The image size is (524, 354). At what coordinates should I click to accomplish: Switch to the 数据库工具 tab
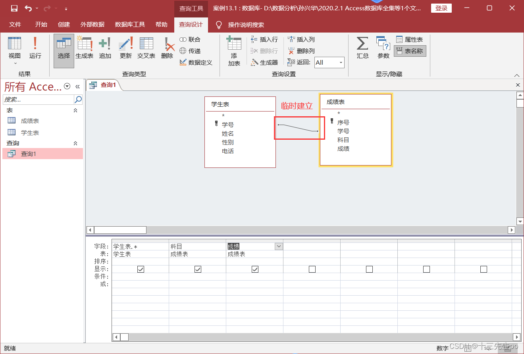click(130, 25)
